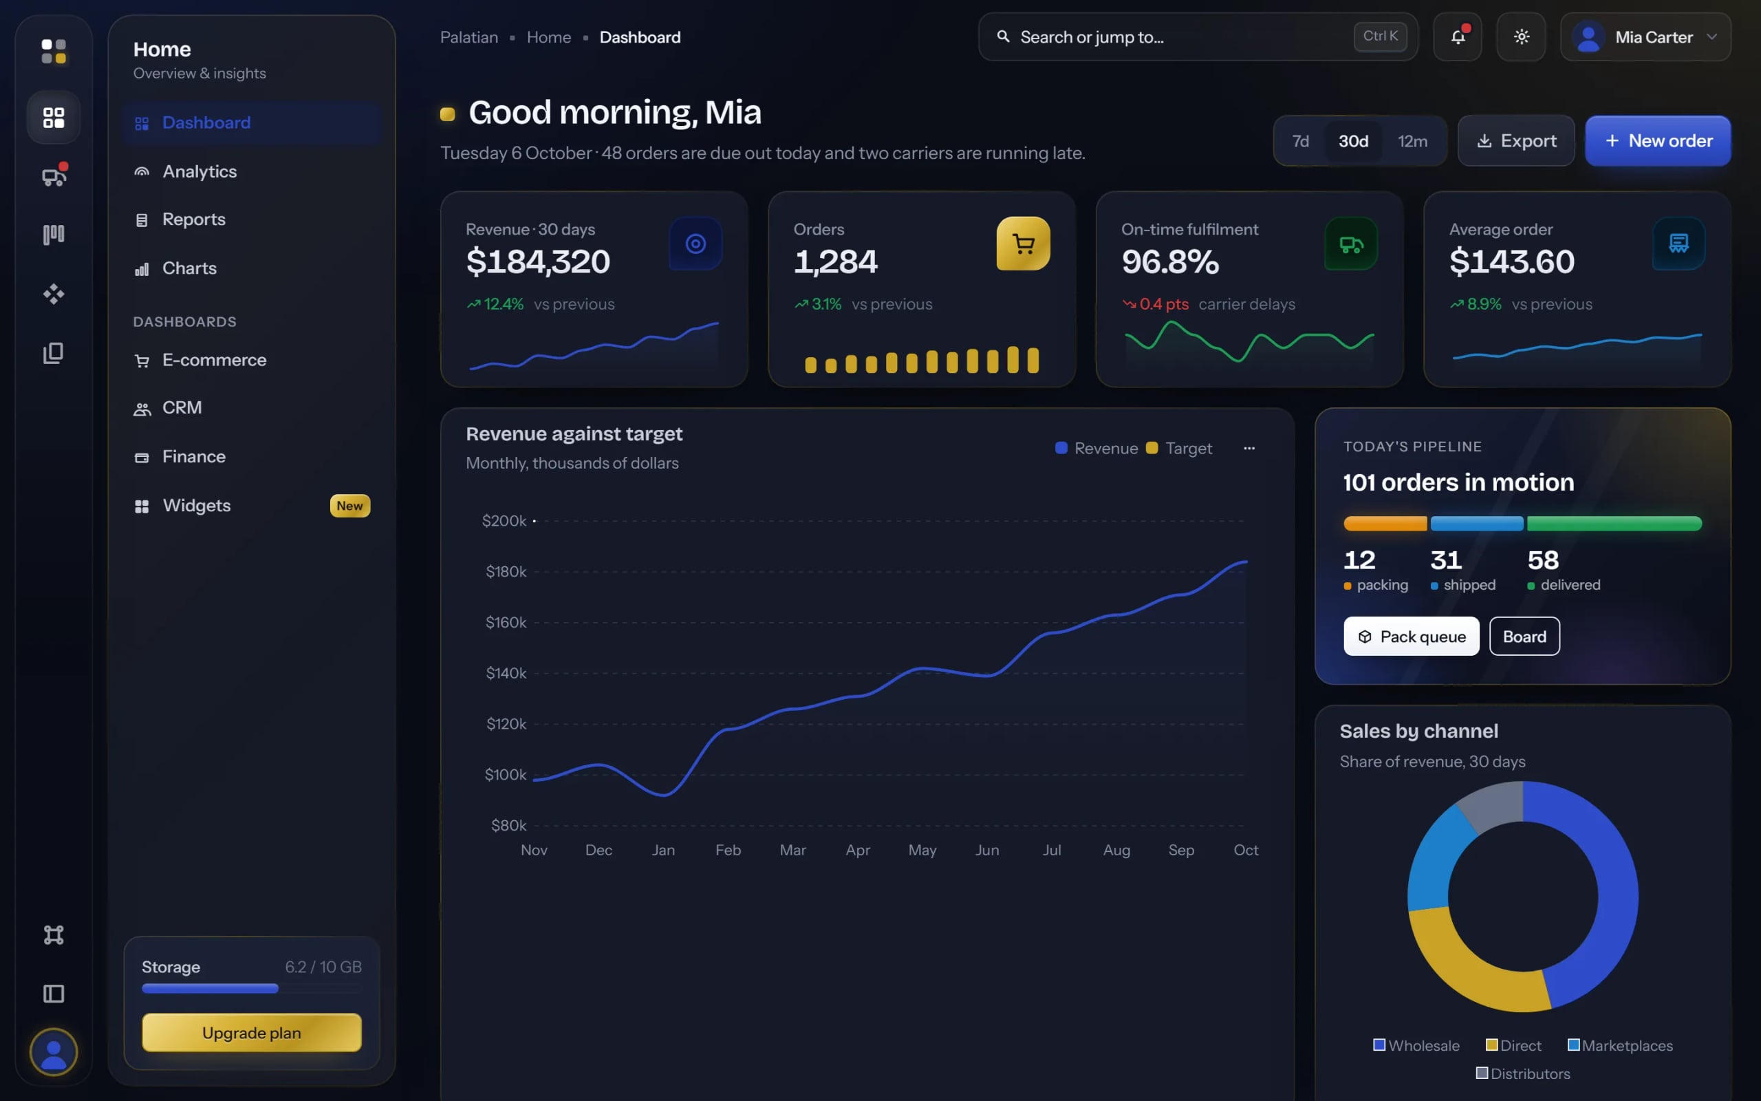Viewport: 1761px width, 1101px height.
Task: Open the four-diamond components icon in rail
Action: coord(53,293)
